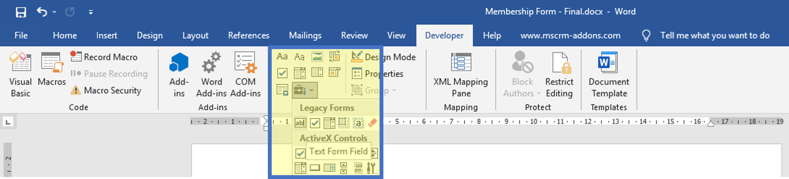Open the Mailings tab
Screen dimensions: 789x179
pos(305,36)
